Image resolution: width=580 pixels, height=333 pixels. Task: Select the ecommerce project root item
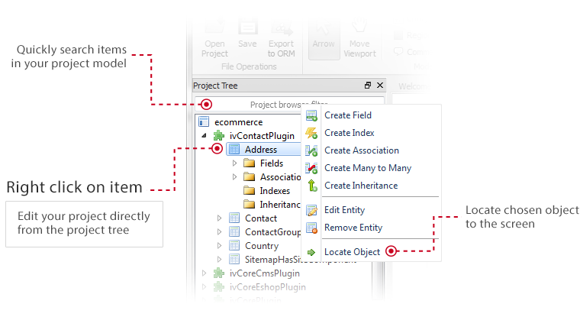click(238, 122)
